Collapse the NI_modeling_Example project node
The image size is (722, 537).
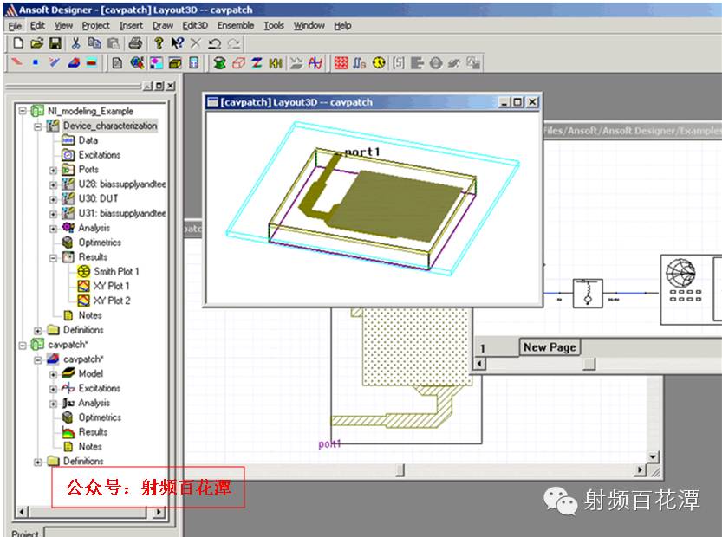click(23, 111)
